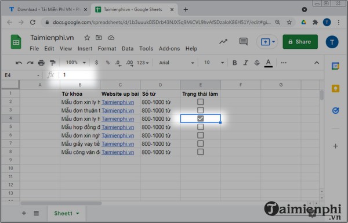Open the Taimienphi.vn link in row 5
This screenshot has height=223, width=348.
(118, 127)
